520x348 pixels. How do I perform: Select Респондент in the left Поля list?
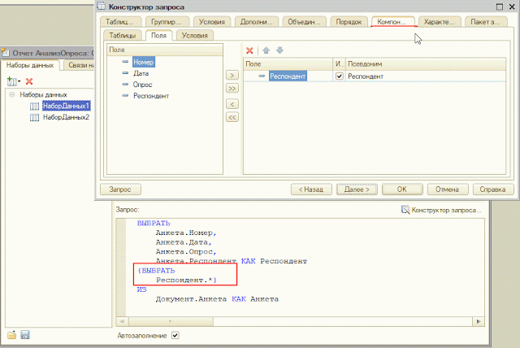[151, 96]
